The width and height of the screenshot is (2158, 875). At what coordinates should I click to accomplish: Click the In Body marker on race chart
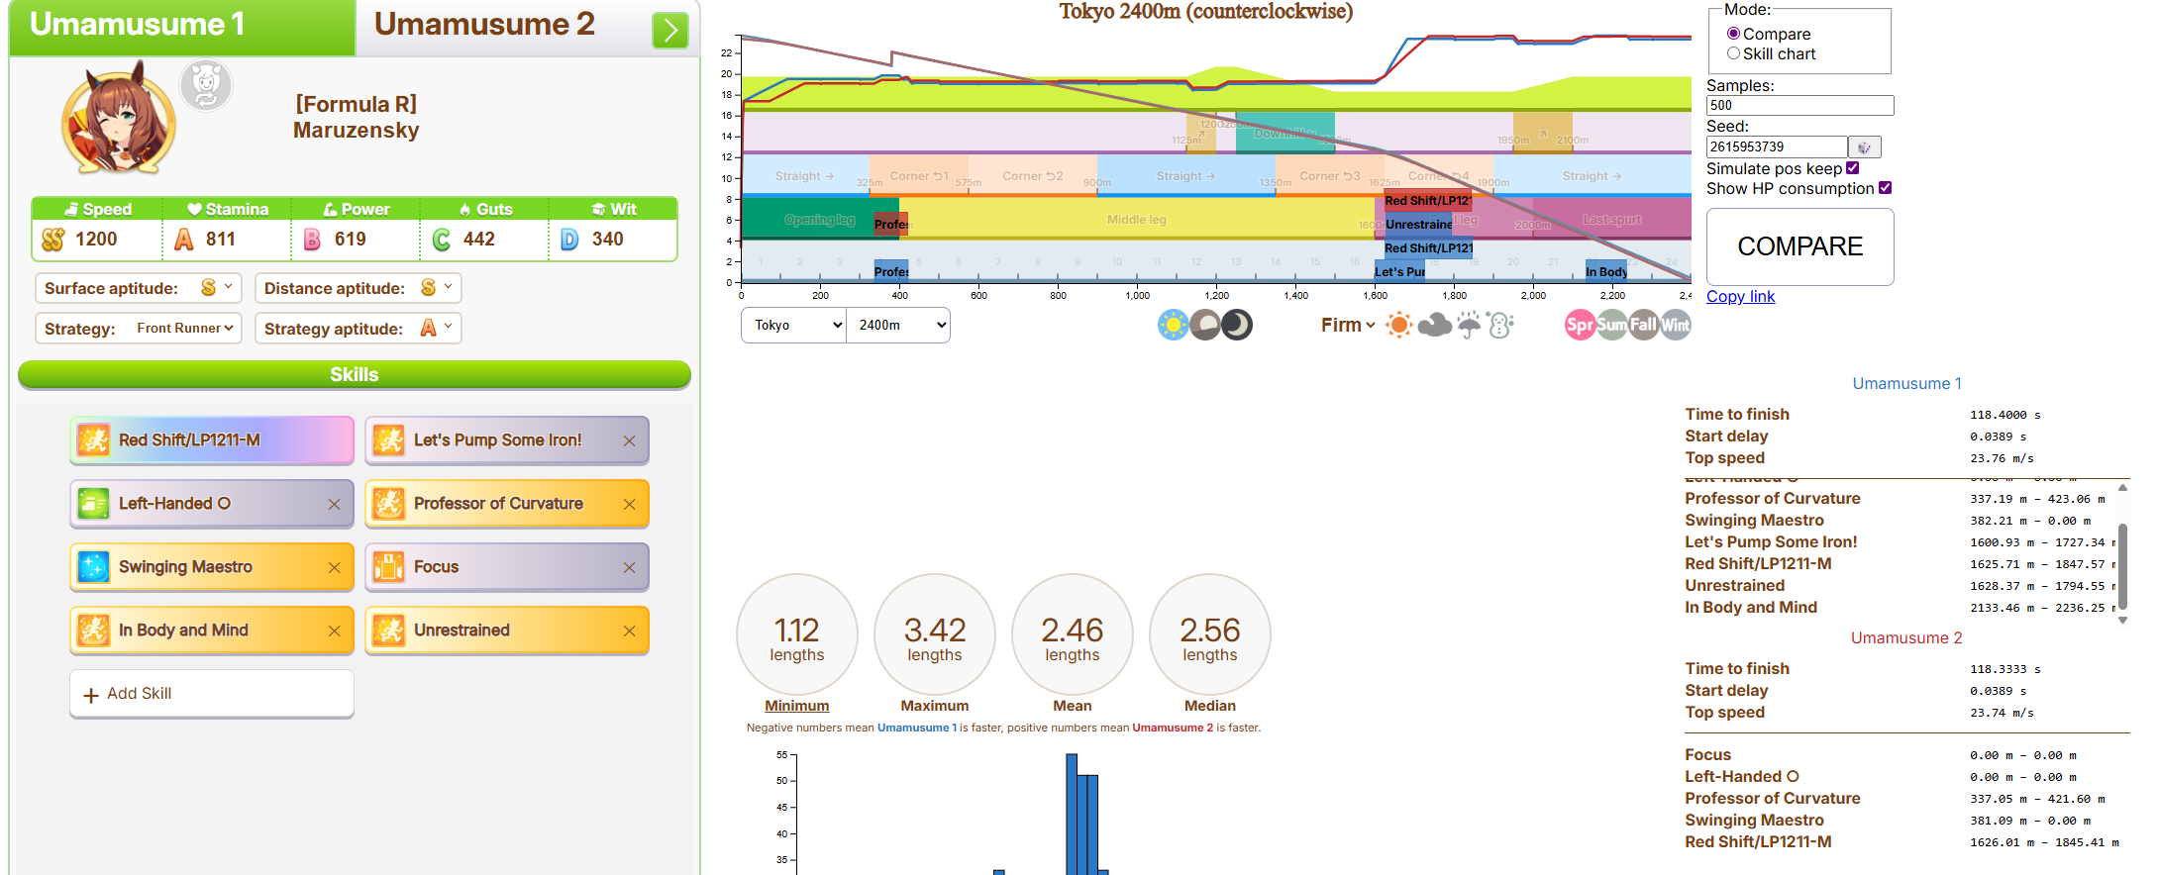click(x=1605, y=271)
